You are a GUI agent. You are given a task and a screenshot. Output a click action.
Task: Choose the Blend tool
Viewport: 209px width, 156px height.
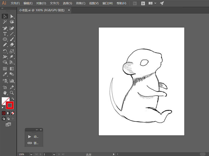point(12,74)
